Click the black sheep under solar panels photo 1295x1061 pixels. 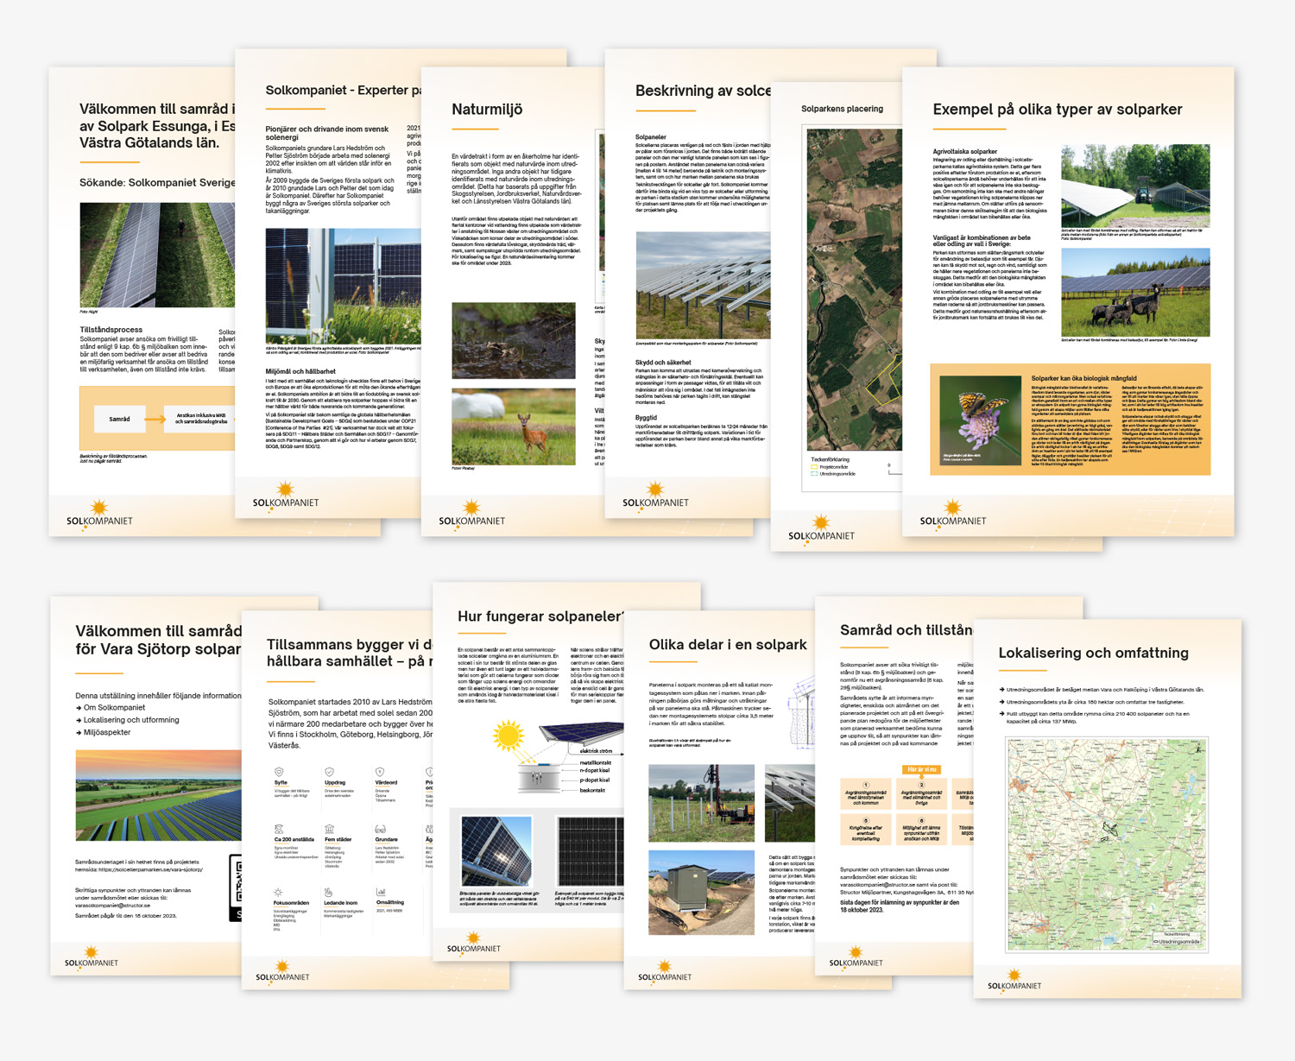pyautogui.click(x=1135, y=293)
